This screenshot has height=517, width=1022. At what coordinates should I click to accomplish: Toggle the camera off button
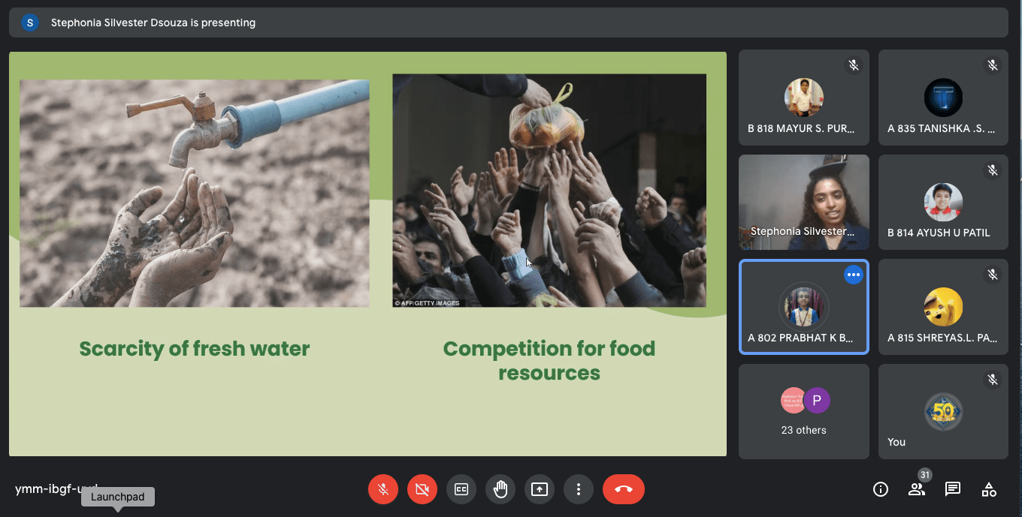coord(422,489)
